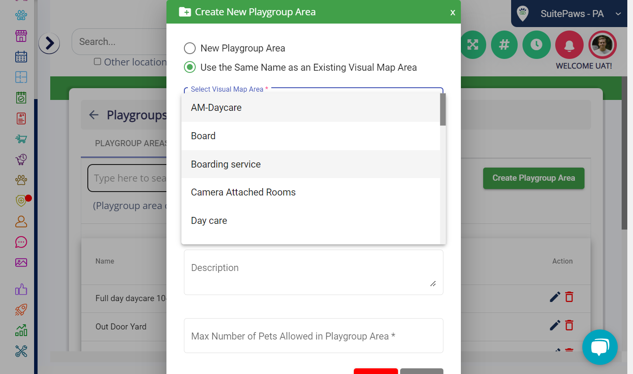This screenshot has width=633, height=374.
Task: Click the top Search box
Action: point(119,42)
